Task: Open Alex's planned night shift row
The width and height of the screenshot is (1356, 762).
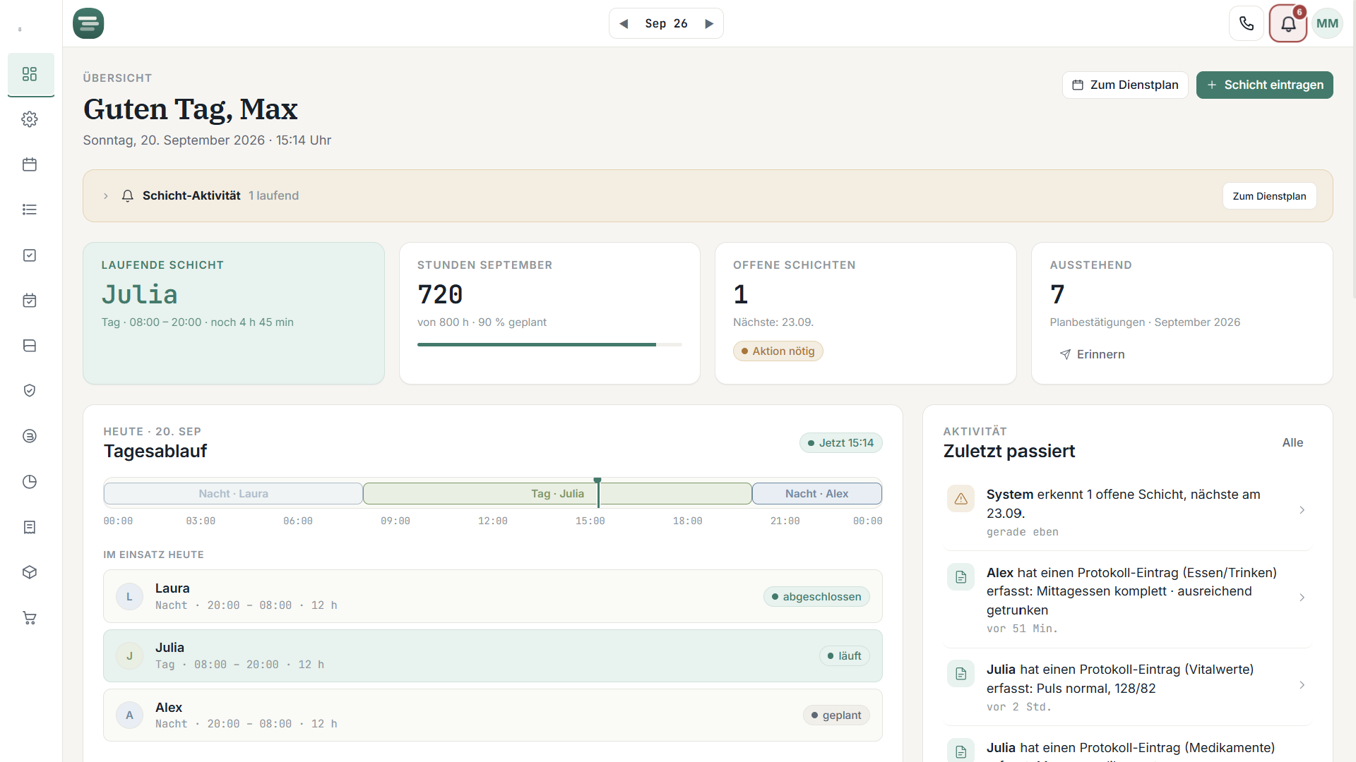Action: click(492, 715)
